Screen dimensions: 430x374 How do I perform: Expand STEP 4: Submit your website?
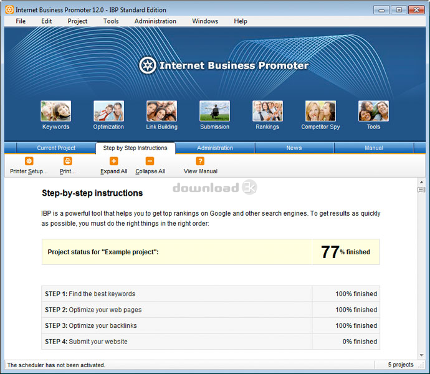point(176,342)
